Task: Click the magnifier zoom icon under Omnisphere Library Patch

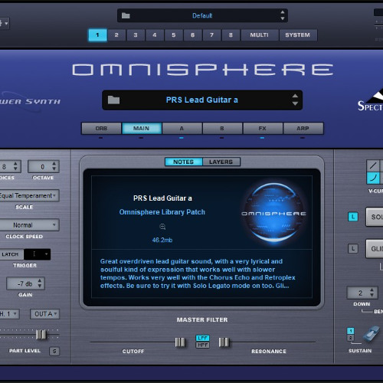Action: (x=162, y=227)
